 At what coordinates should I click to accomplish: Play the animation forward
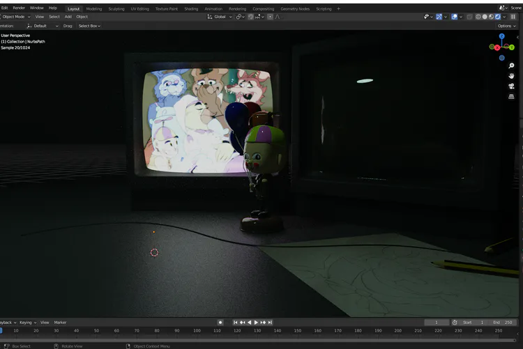click(x=256, y=323)
